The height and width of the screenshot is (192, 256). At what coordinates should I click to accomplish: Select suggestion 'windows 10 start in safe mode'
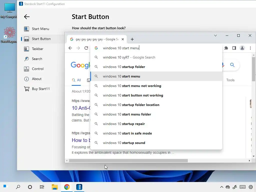[156, 133]
